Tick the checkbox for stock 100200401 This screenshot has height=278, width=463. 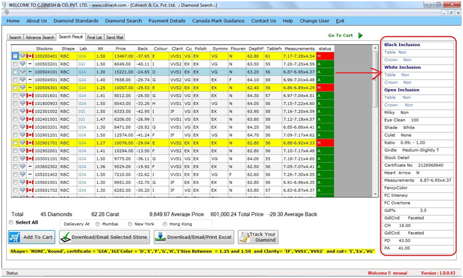point(15,56)
